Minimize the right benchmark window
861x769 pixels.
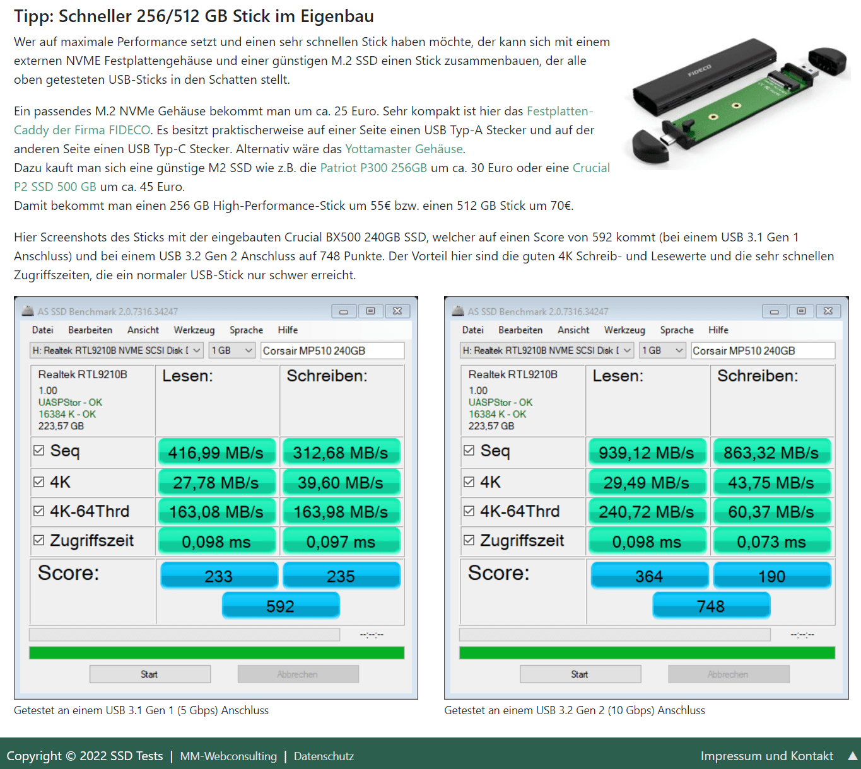tap(775, 311)
